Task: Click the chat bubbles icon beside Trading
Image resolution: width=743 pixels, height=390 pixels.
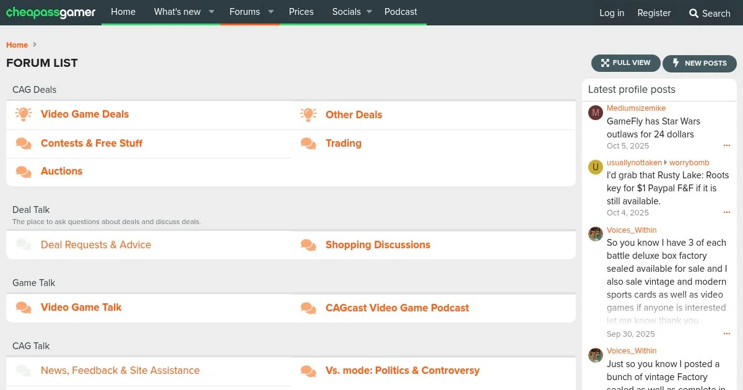Action: [x=308, y=144]
